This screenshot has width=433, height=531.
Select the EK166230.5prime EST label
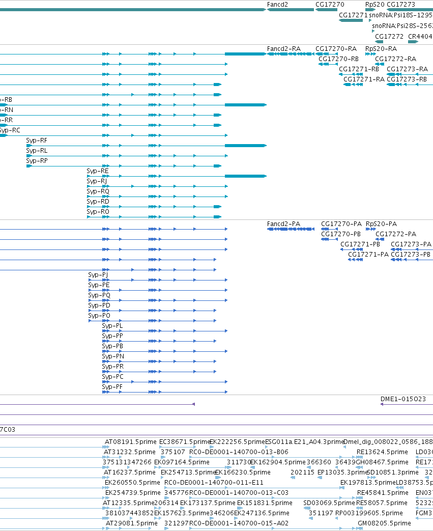coord(243,472)
